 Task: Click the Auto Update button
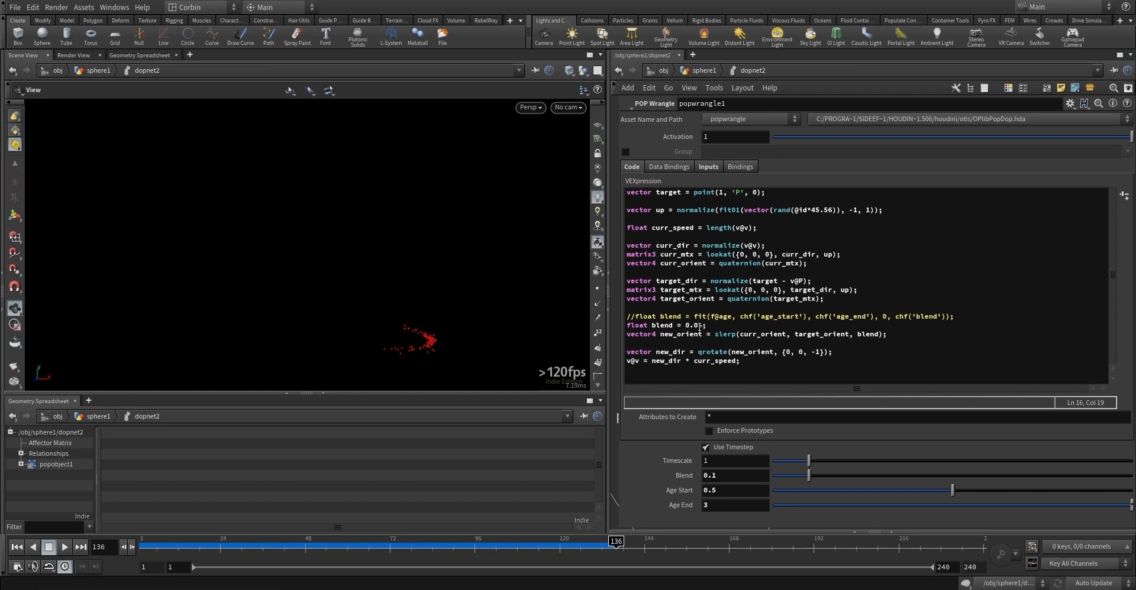coord(1093,583)
